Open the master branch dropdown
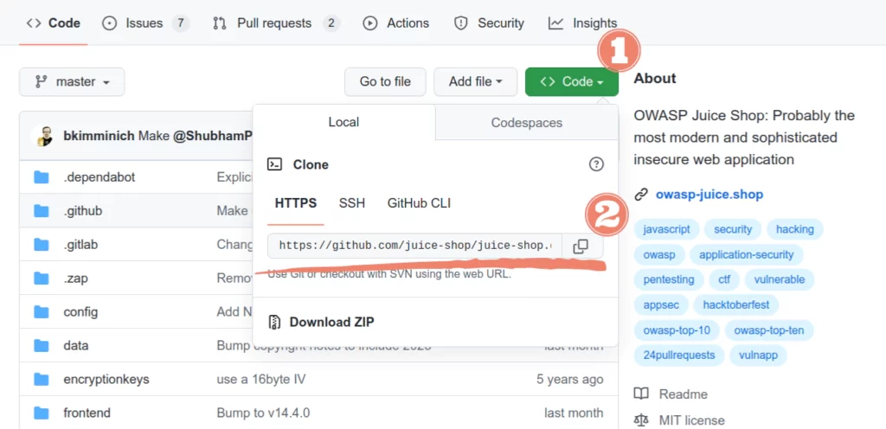The image size is (886, 429). click(72, 81)
